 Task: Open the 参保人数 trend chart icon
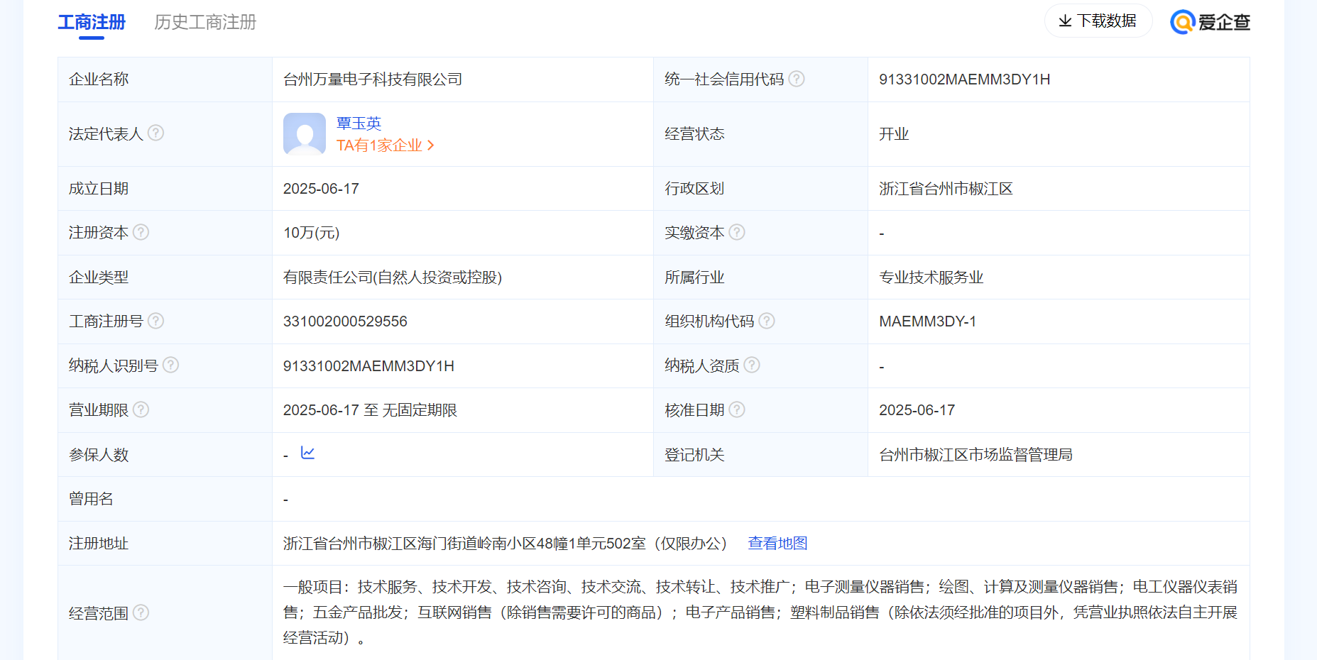[x=307, y=453]
